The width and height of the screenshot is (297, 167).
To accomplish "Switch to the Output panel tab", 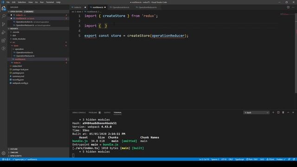I will pos(107,113).
